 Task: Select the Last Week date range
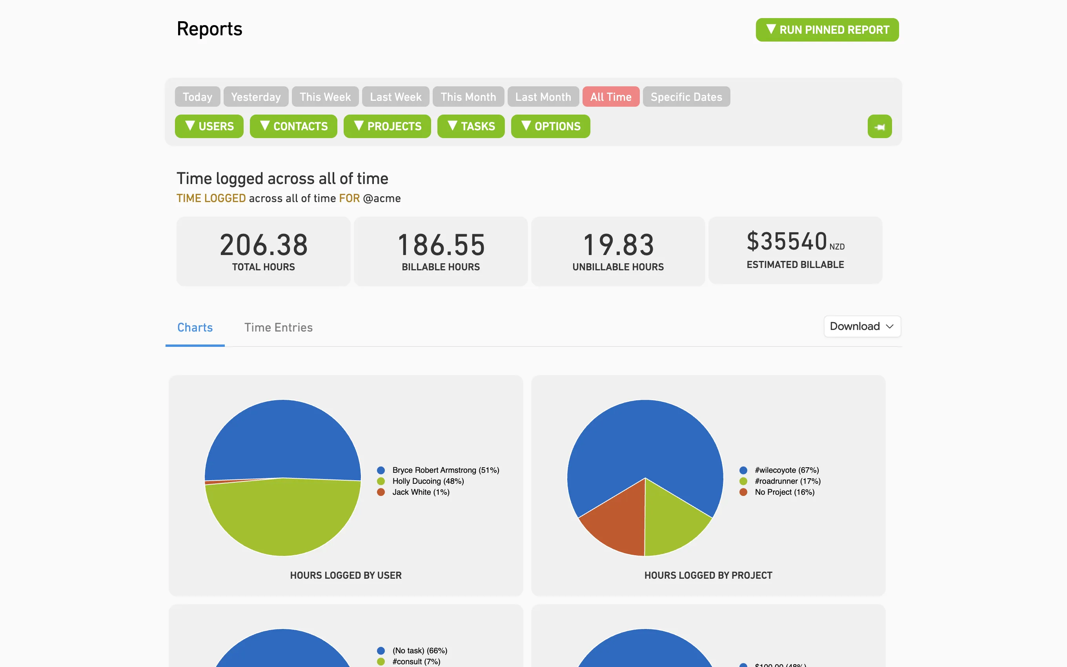[395, 97]
